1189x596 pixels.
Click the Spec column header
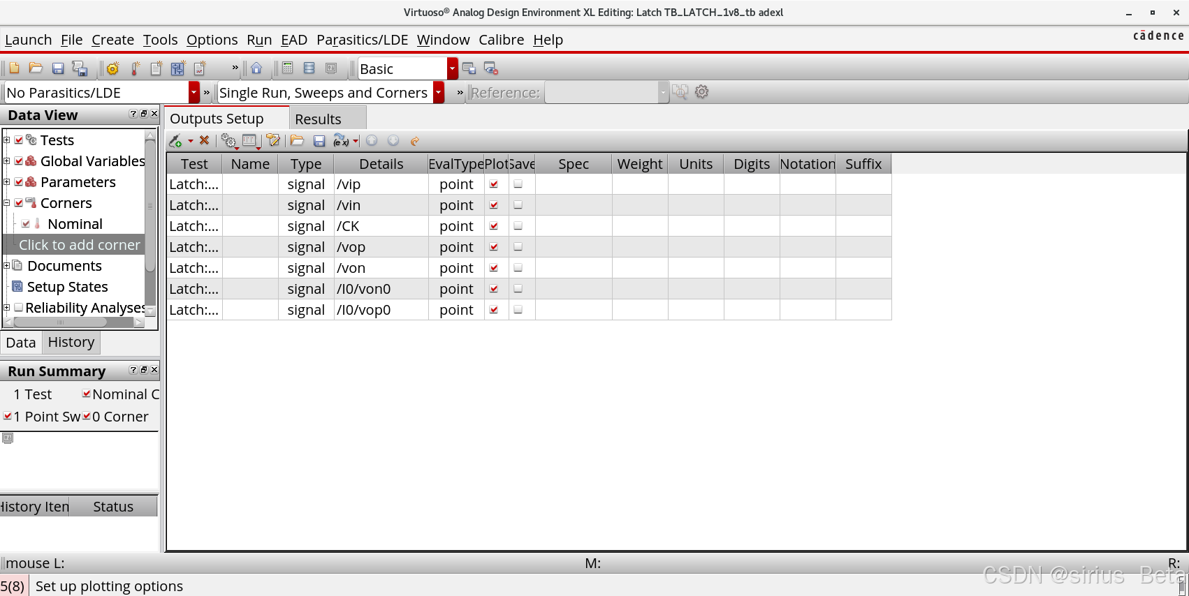coord(574,164)
